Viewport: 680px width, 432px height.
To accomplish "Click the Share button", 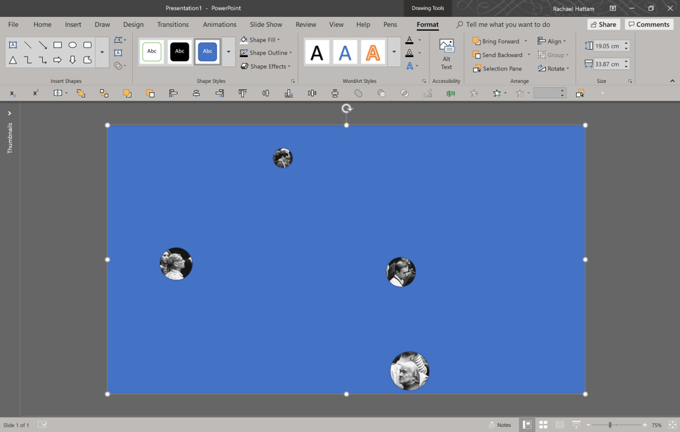I will pos(603,24).
